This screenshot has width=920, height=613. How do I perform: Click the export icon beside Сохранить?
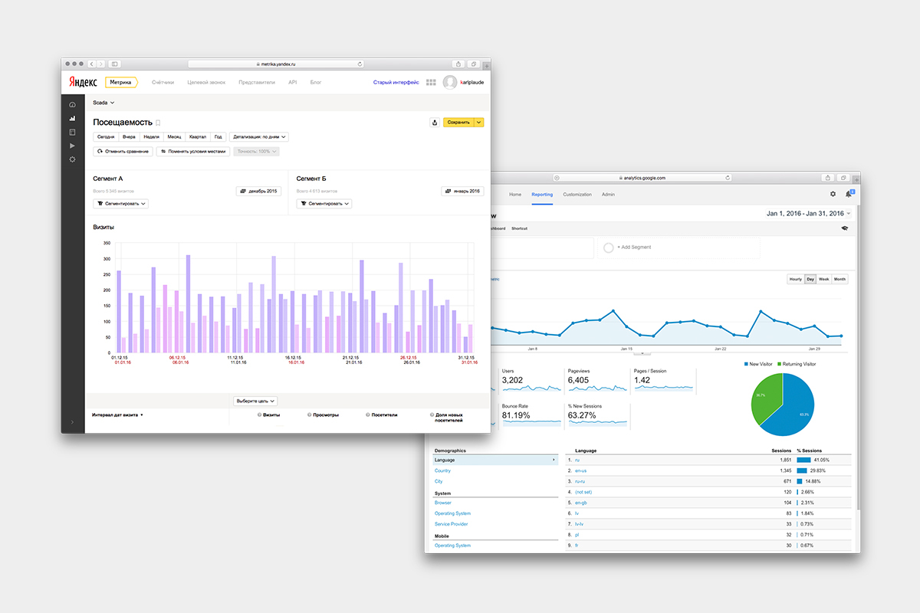pyautogui.click(x=435, y=122)
